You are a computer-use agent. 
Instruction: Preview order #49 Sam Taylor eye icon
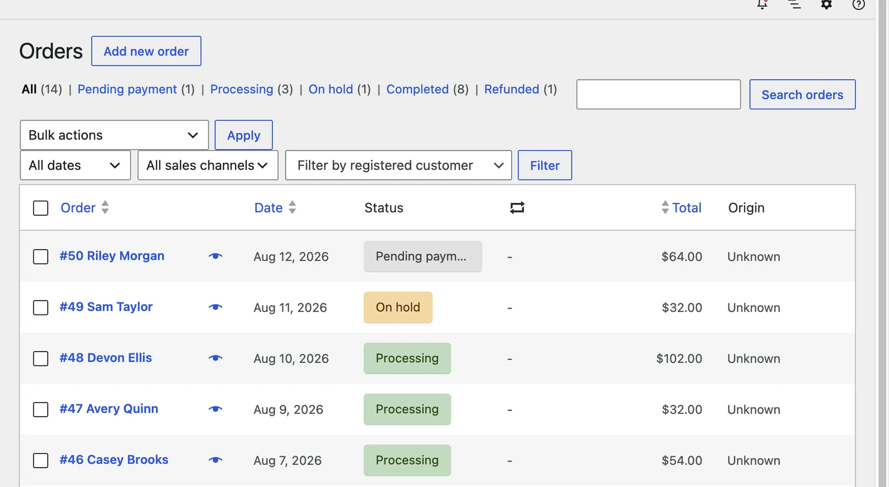point(216,307)
